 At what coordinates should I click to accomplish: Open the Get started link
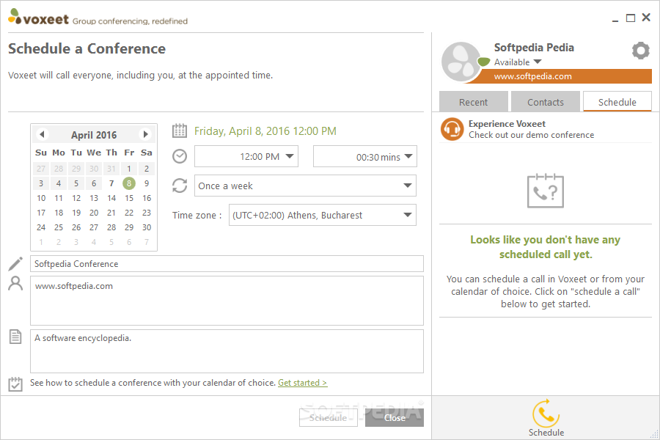303,383
